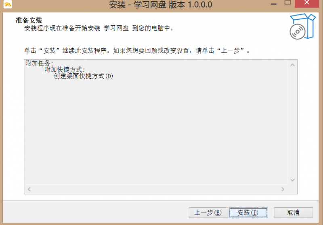Image resolution: width=323 pixels, height=225 pixels.
Task: Select the 附加快捷方式 line in summary
Action: (65, 70)
